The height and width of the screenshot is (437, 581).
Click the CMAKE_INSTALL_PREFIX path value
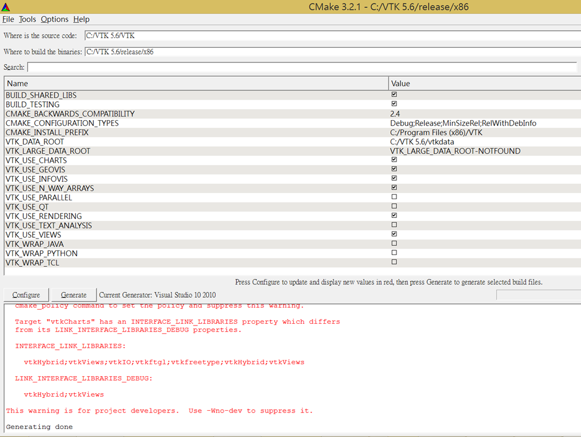[x=436, y=133]
